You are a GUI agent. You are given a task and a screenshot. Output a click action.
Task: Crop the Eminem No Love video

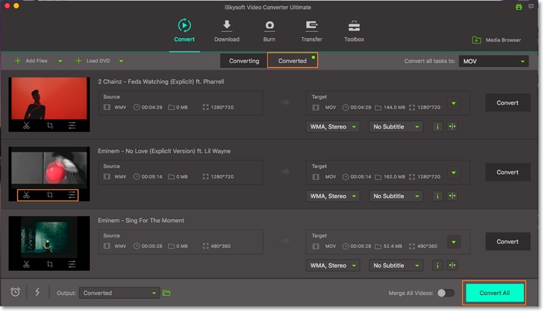click(50, 195)
